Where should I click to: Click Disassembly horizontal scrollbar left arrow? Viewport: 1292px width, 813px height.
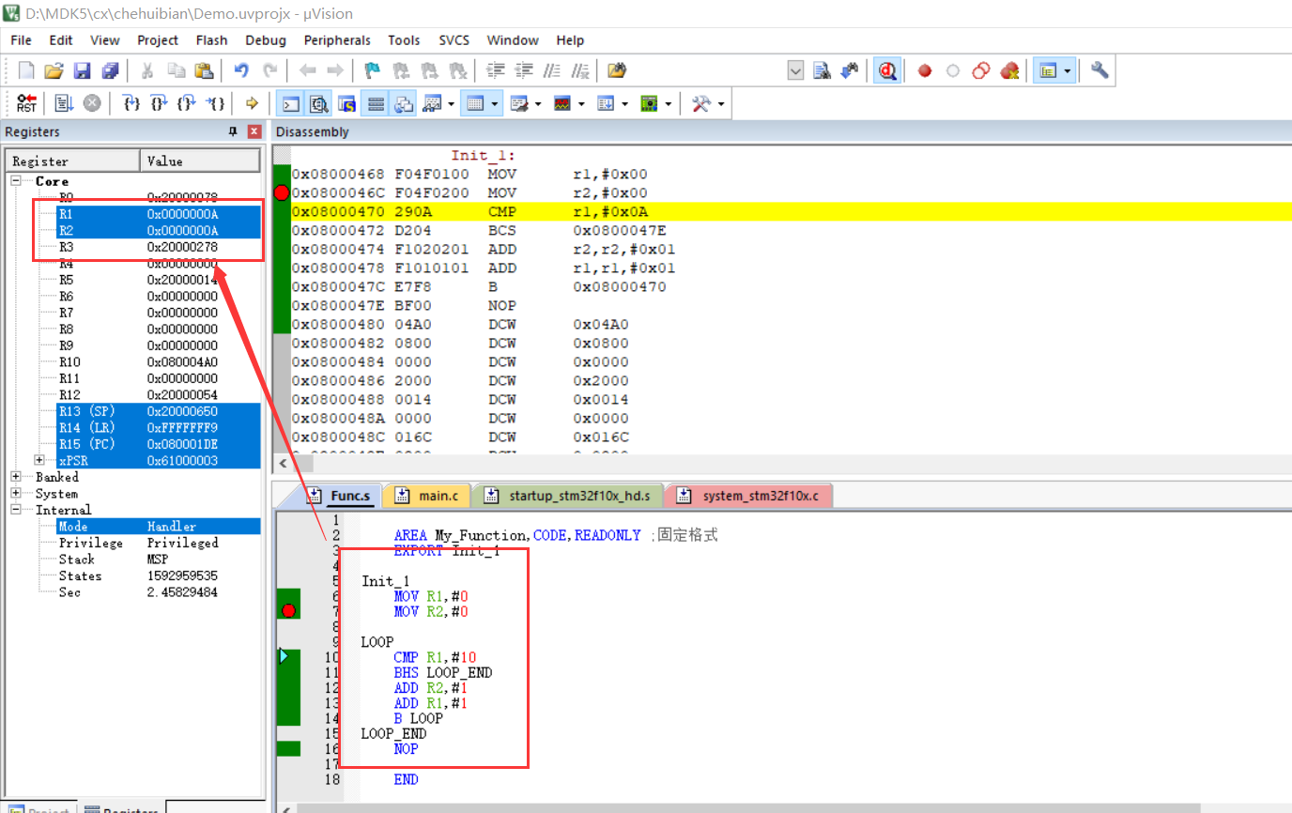(x=282, y=464)
